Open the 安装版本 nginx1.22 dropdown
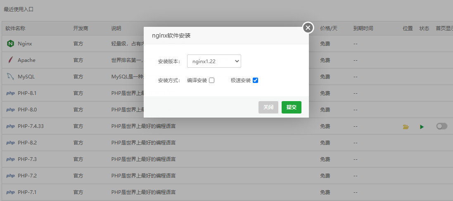This screenshot has width=453, height=201. point(214,61)
